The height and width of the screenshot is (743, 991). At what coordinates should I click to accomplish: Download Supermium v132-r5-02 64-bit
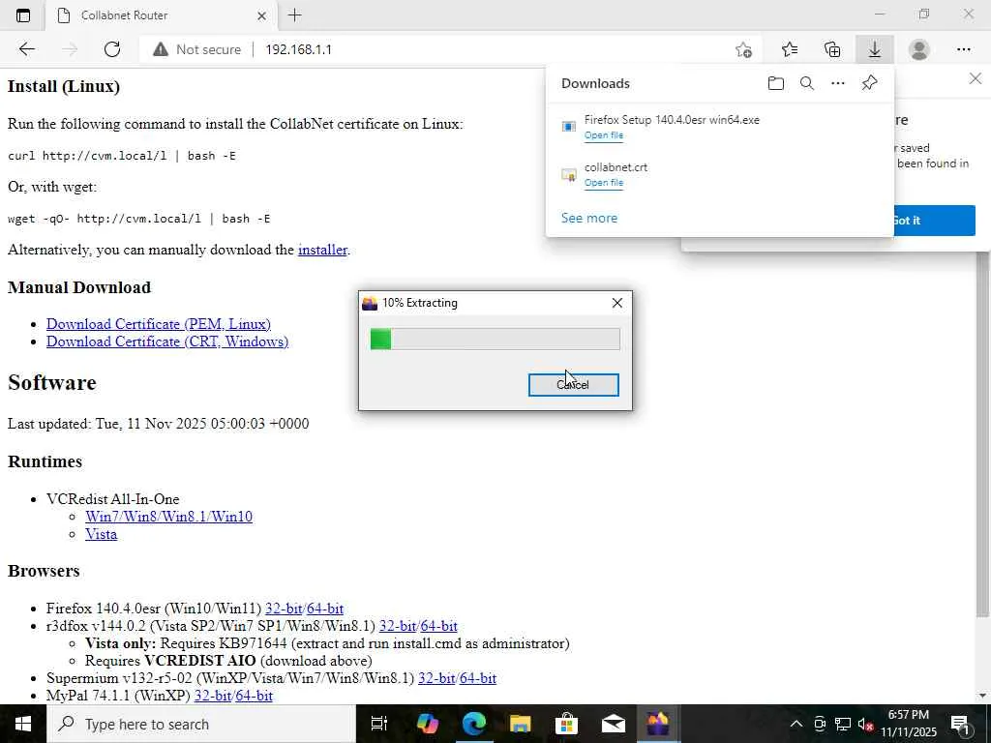click(x=478, y=678)
